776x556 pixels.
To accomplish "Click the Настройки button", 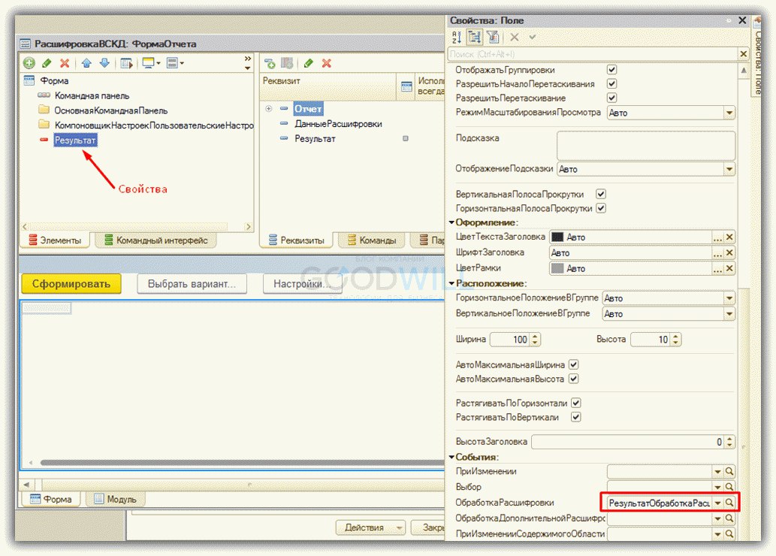I will tap(302, 284).
